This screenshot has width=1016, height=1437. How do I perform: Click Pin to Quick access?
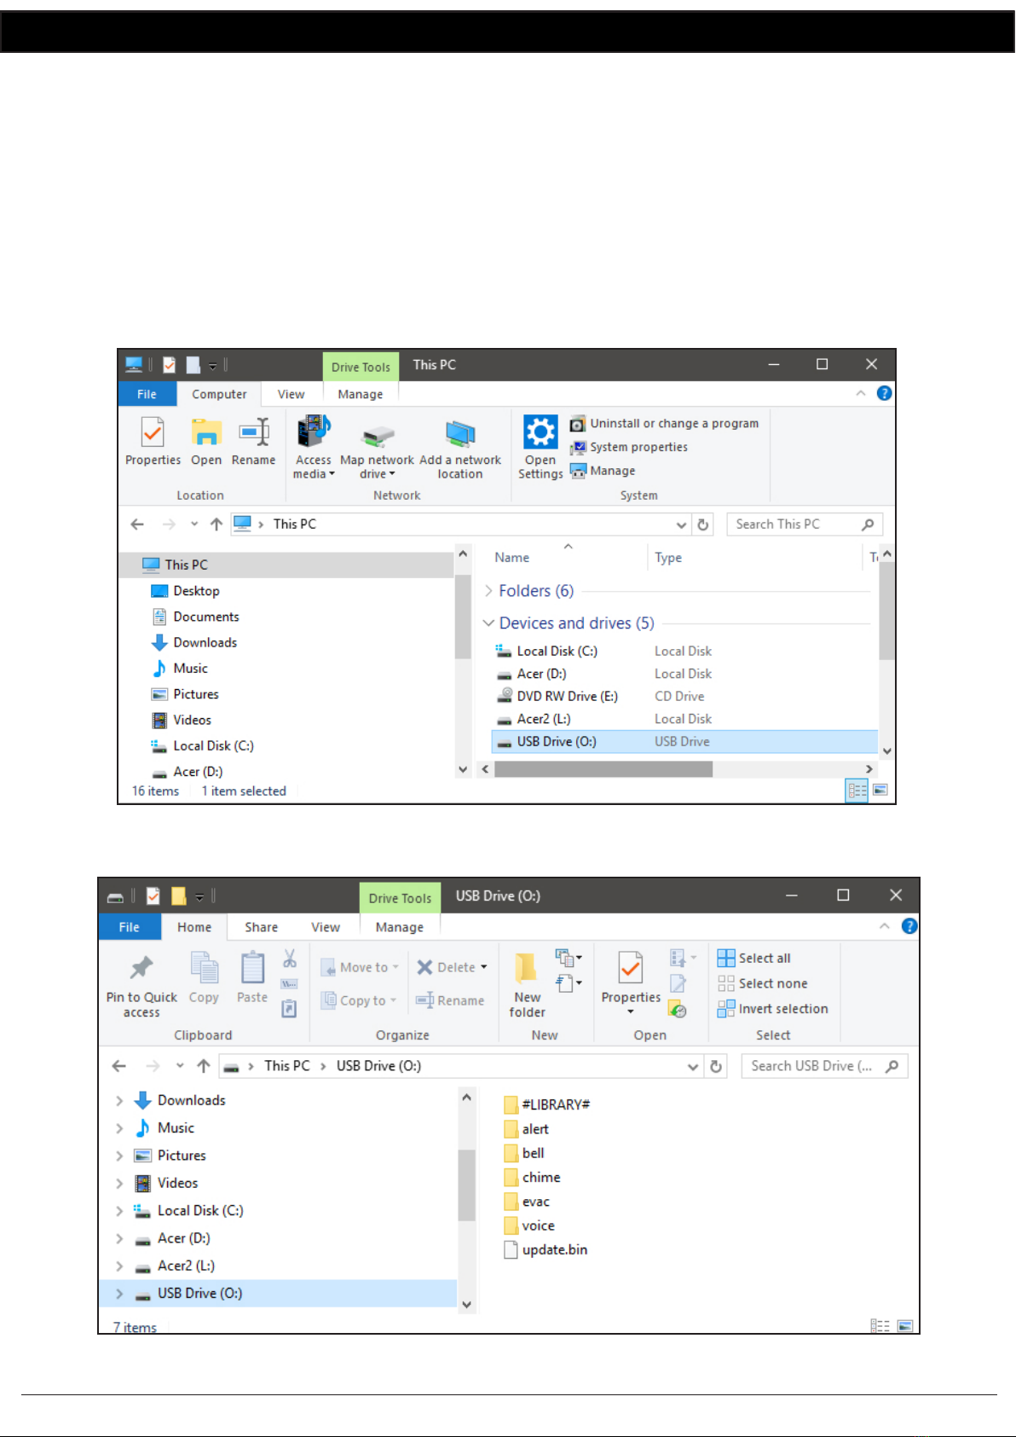click(x=141, y=985)
